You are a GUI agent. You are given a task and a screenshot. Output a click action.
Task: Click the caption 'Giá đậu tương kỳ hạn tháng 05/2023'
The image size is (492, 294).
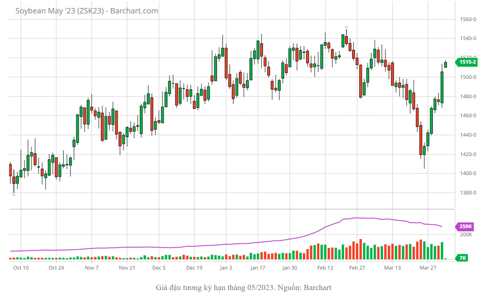pyautogui.click(x=215, y=288)
